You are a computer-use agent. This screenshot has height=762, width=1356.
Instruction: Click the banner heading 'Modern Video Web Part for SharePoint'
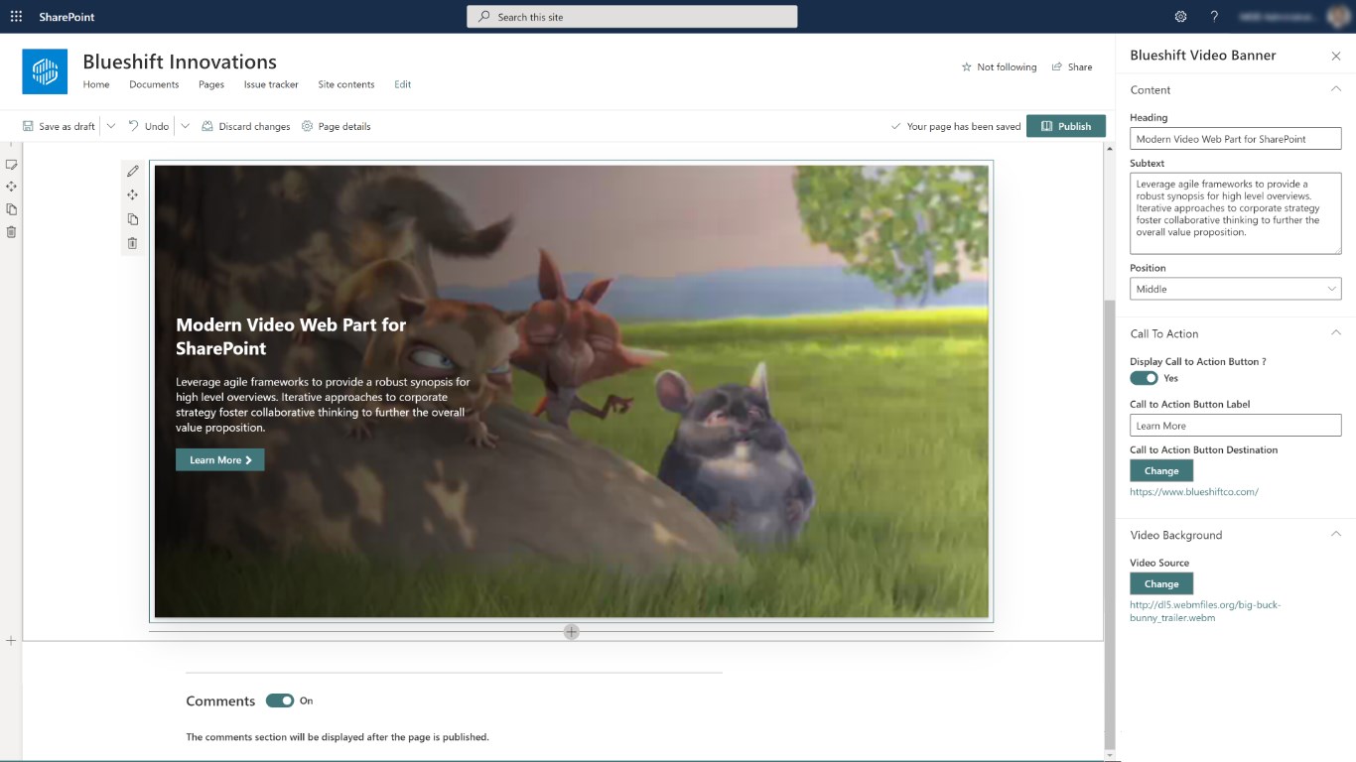(x=291, y=336)
